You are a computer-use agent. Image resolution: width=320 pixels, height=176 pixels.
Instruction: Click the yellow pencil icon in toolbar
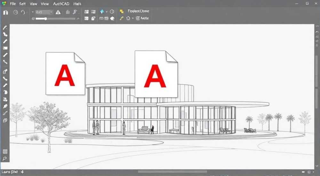tap(122, 18)
